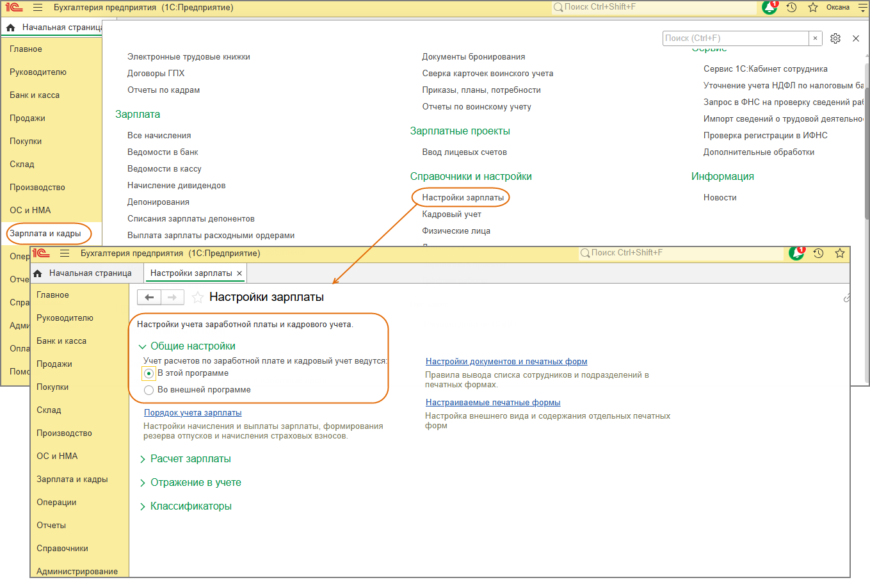870x580 pixels.
Task: Select the 'Во внешней программе' radio button
Action: (149, 390)
